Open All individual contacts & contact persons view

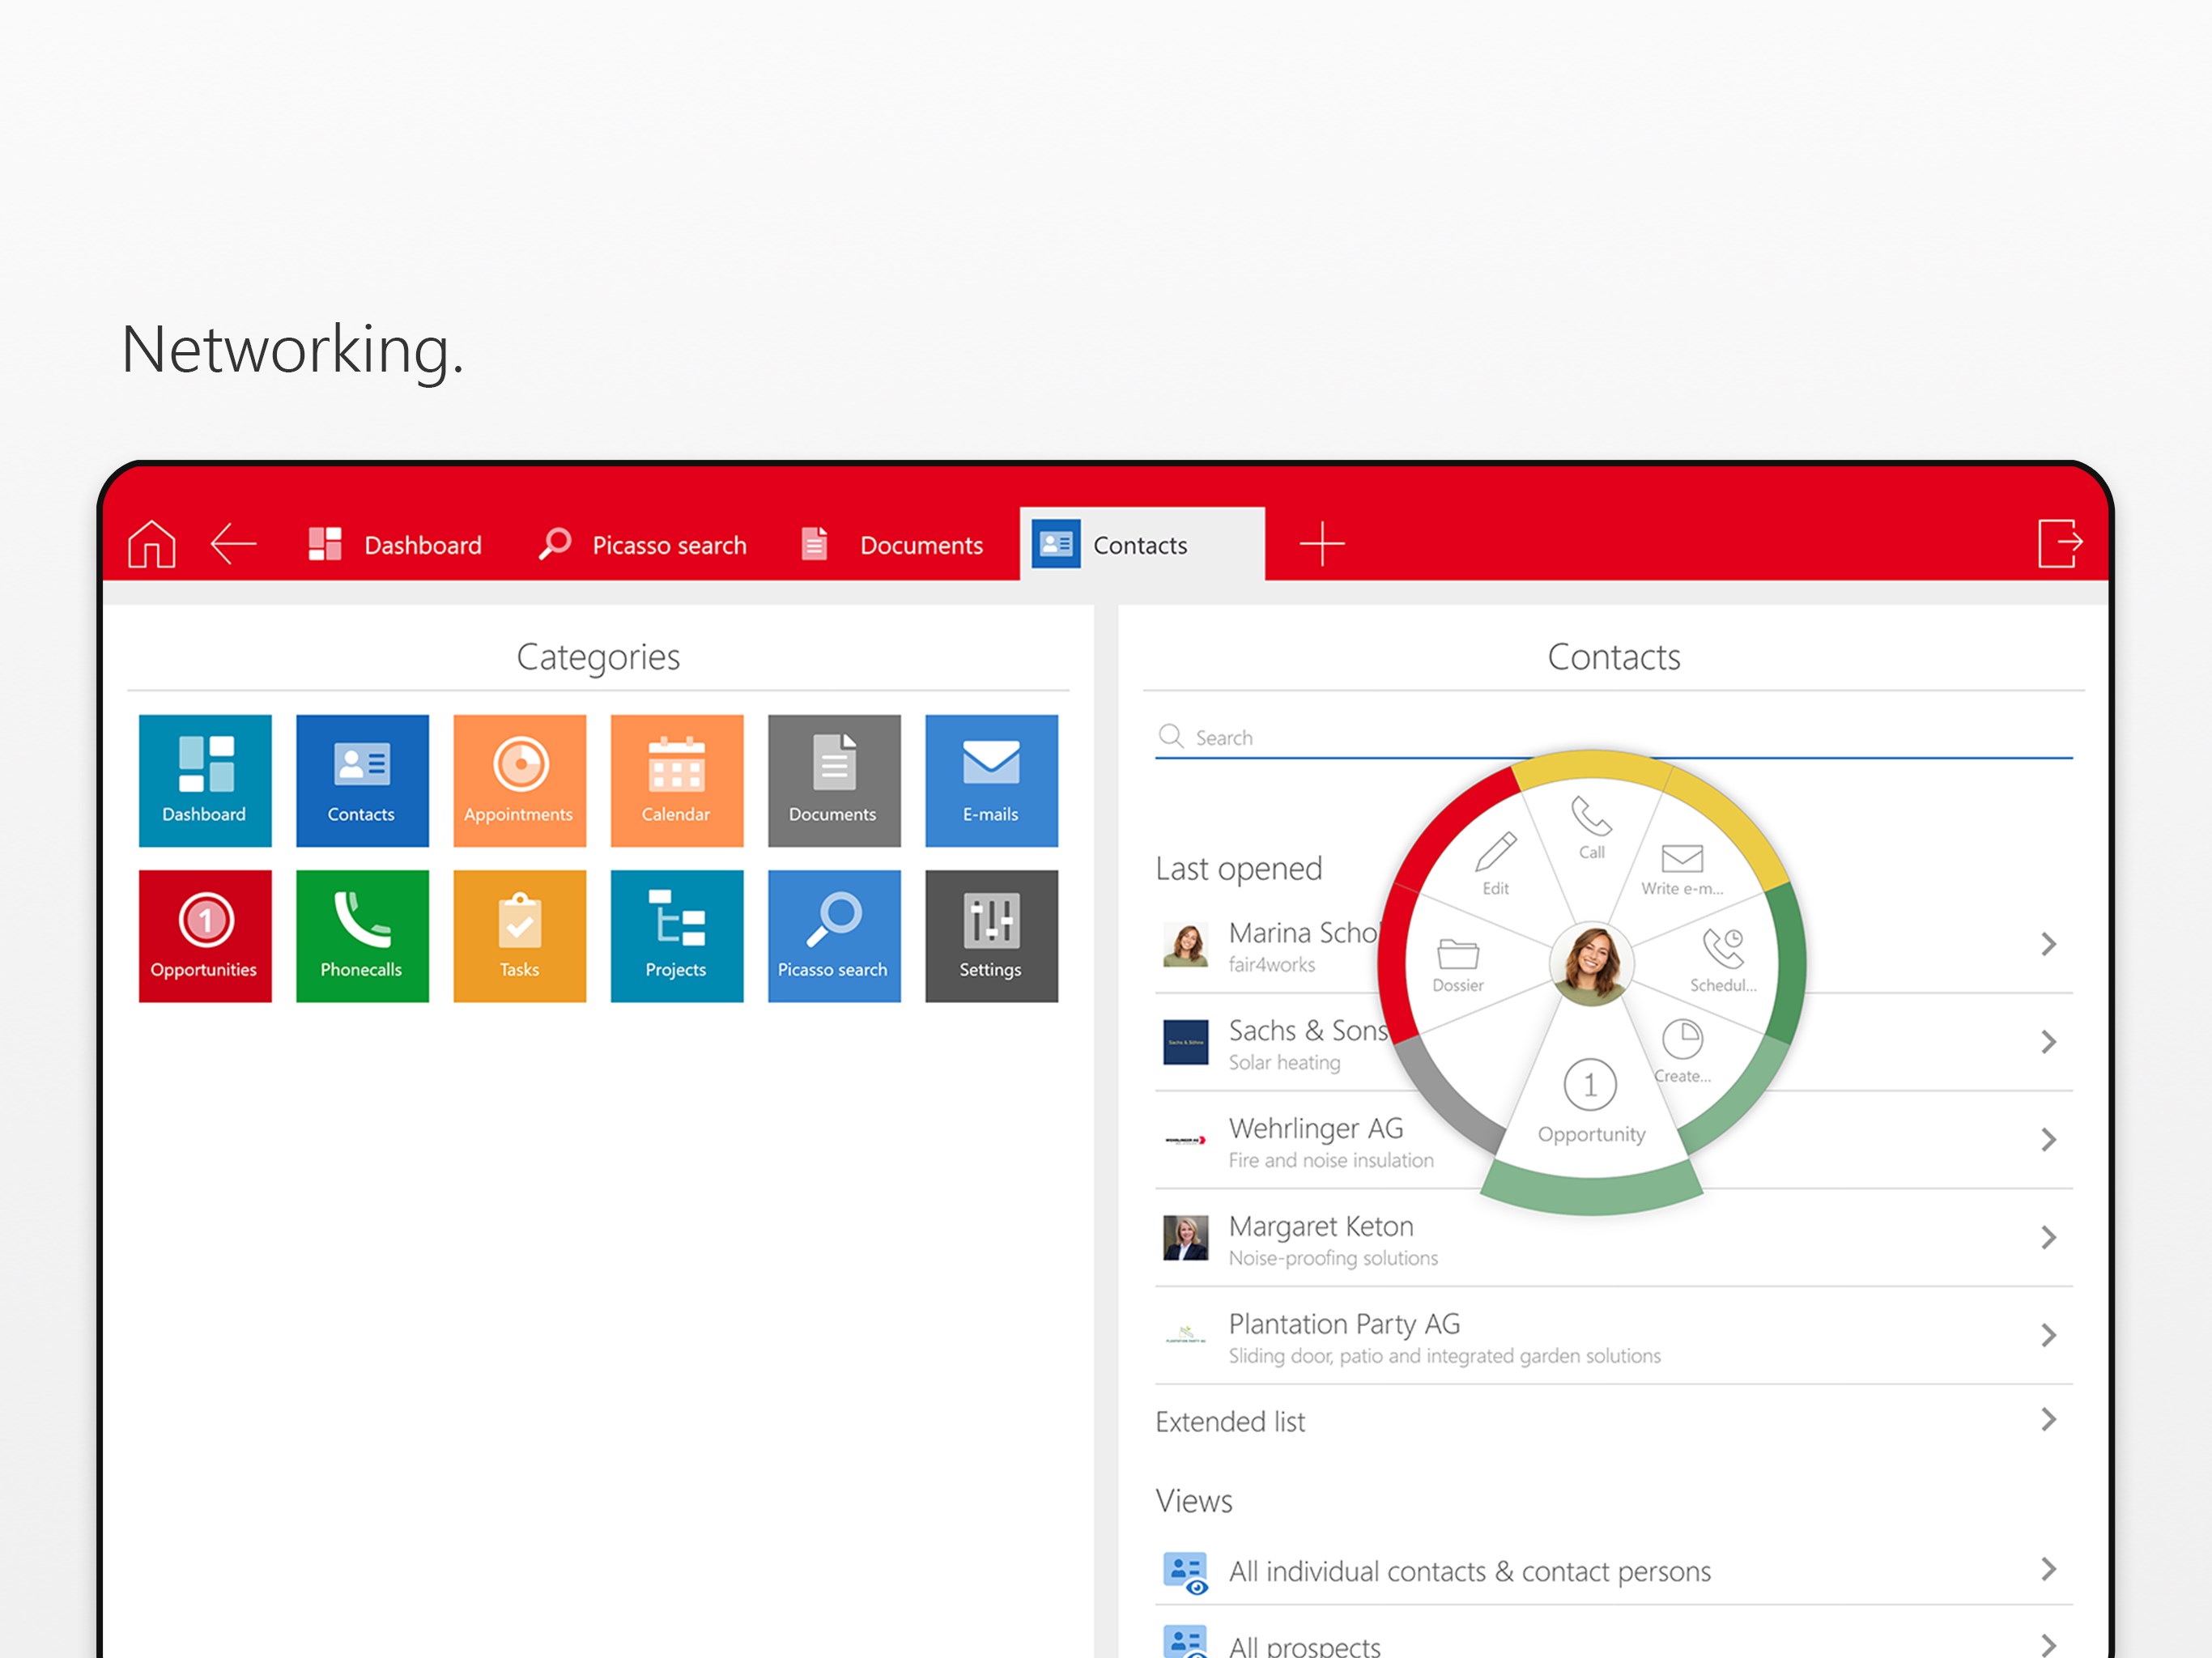1469,1571
